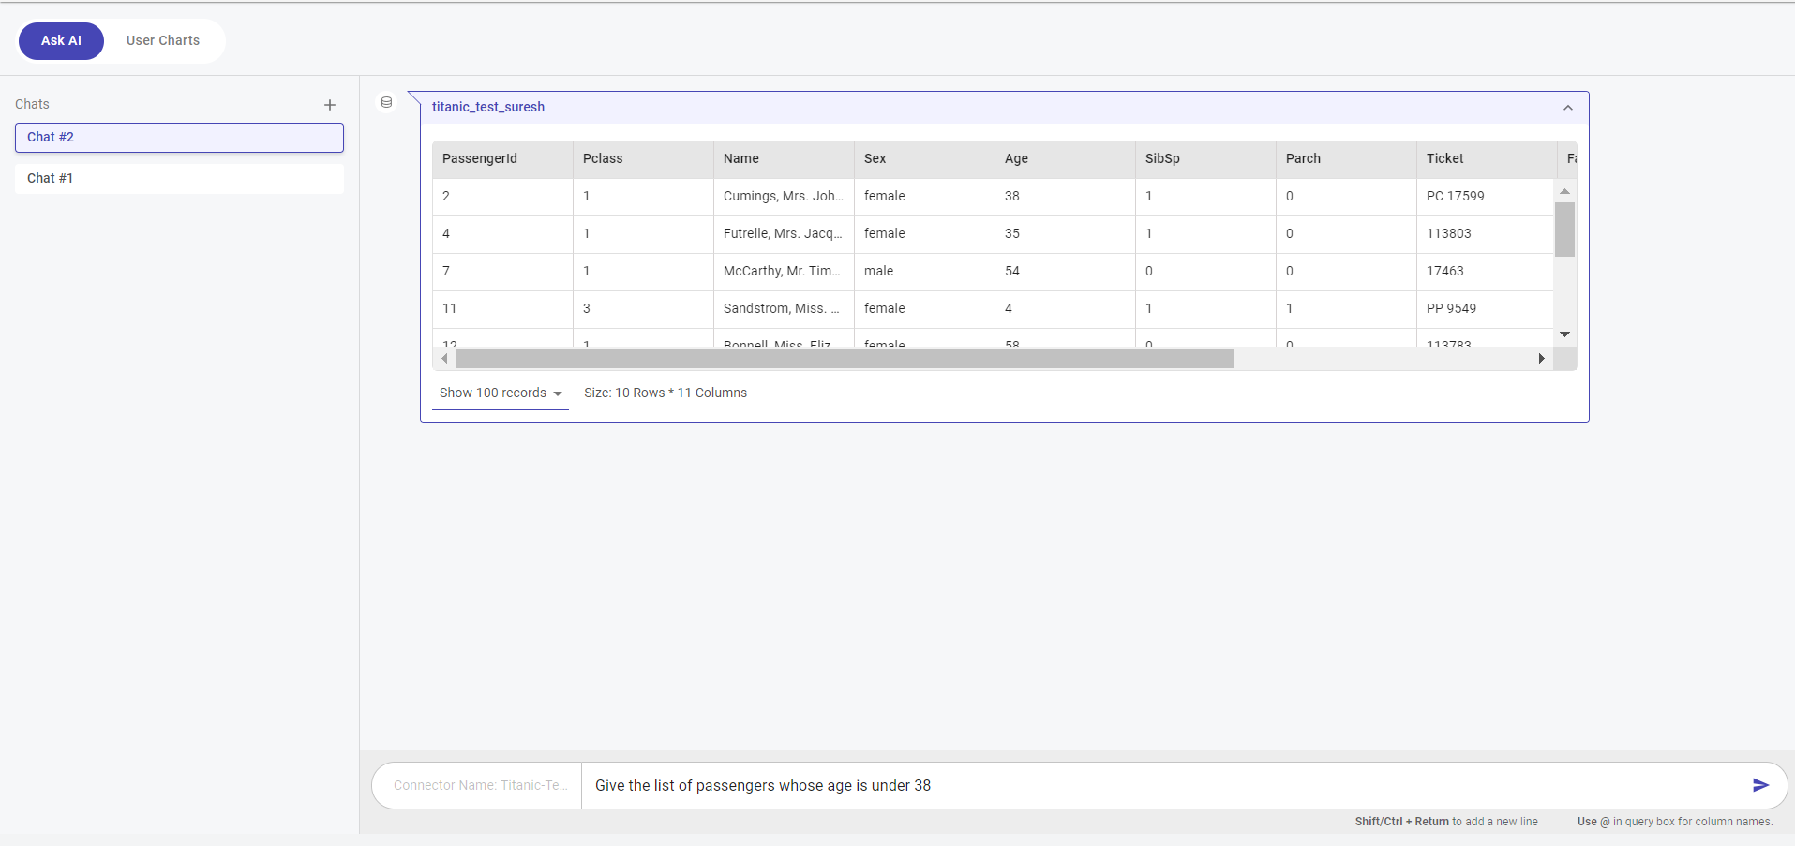This screenshot has height=846, width=1795.
Task: Add a new chat with plus icon
Action: [330, 105]
